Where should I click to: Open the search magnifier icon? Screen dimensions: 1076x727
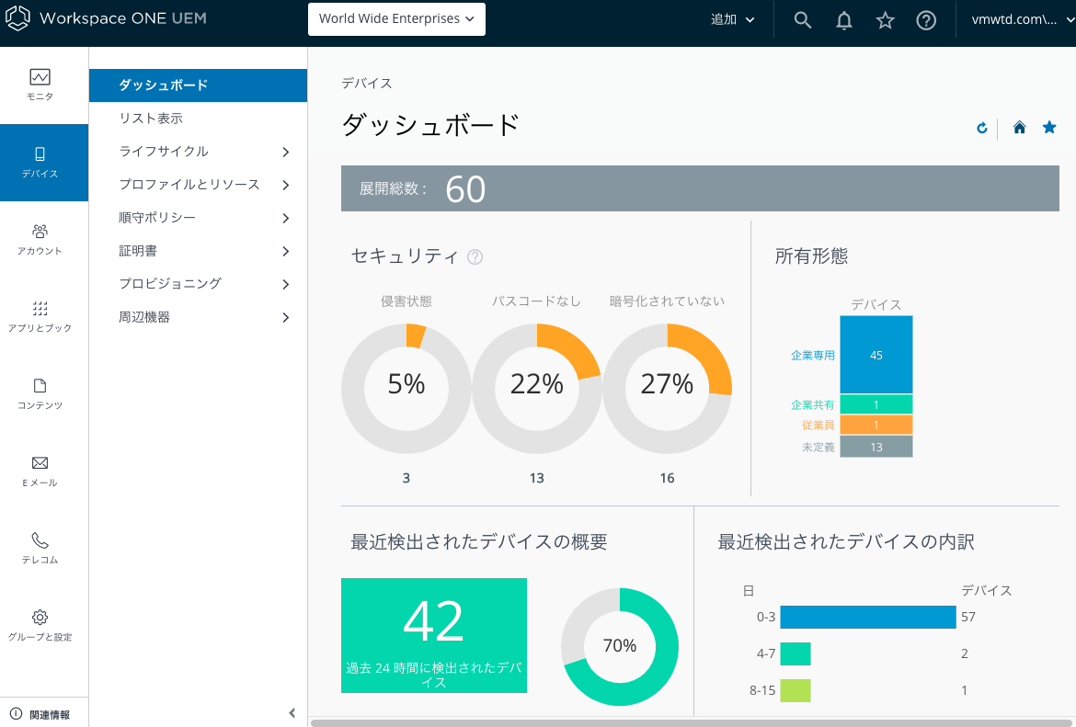803,20
